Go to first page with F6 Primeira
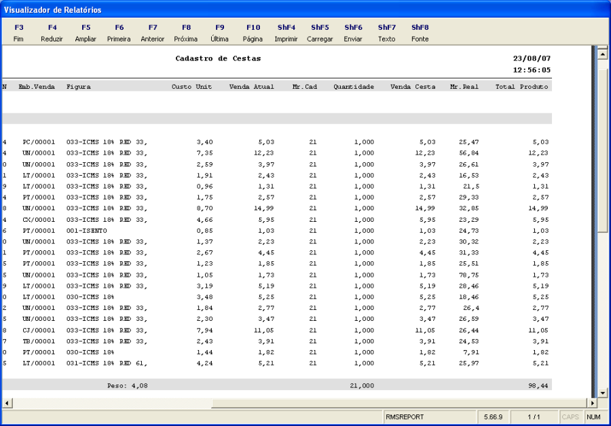The height and width of the screenshot is (426, 611). click(x=119, y=33)
